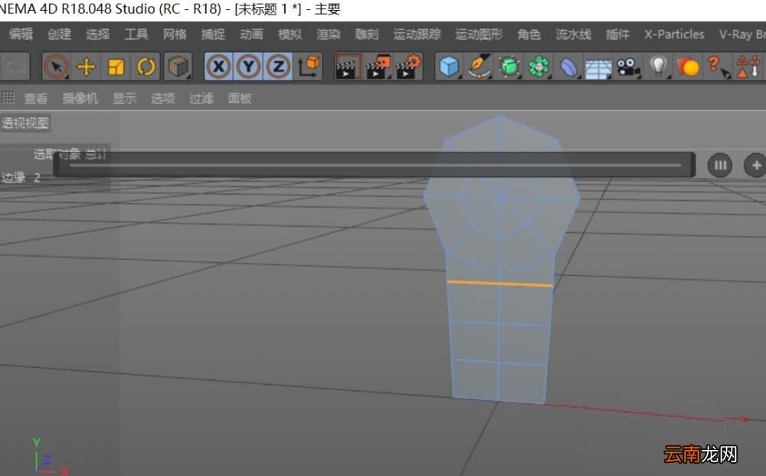This screenshot has height=476, width=766.
Task: Open the 选择 menu
Action: click(98, 34)
